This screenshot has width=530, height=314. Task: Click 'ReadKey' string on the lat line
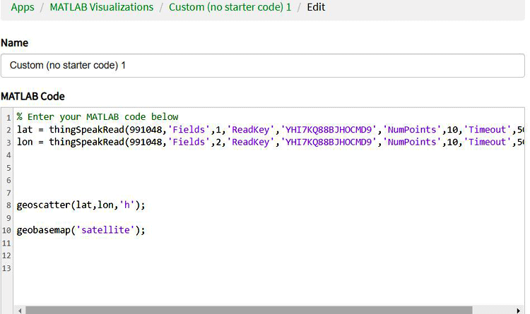tap(250, 130)
